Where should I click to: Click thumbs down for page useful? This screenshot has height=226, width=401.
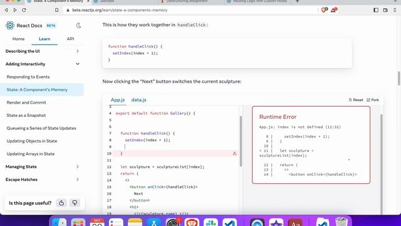75,203
